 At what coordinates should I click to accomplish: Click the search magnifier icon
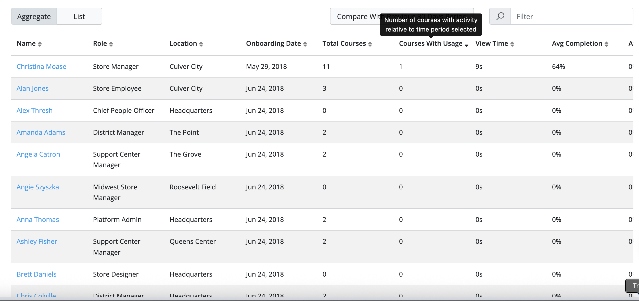(x=500, y=16)
